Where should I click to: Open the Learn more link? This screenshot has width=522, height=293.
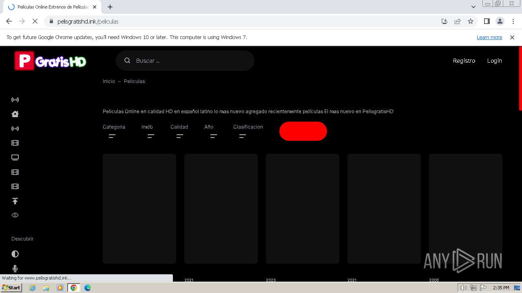tap(489, 37)
